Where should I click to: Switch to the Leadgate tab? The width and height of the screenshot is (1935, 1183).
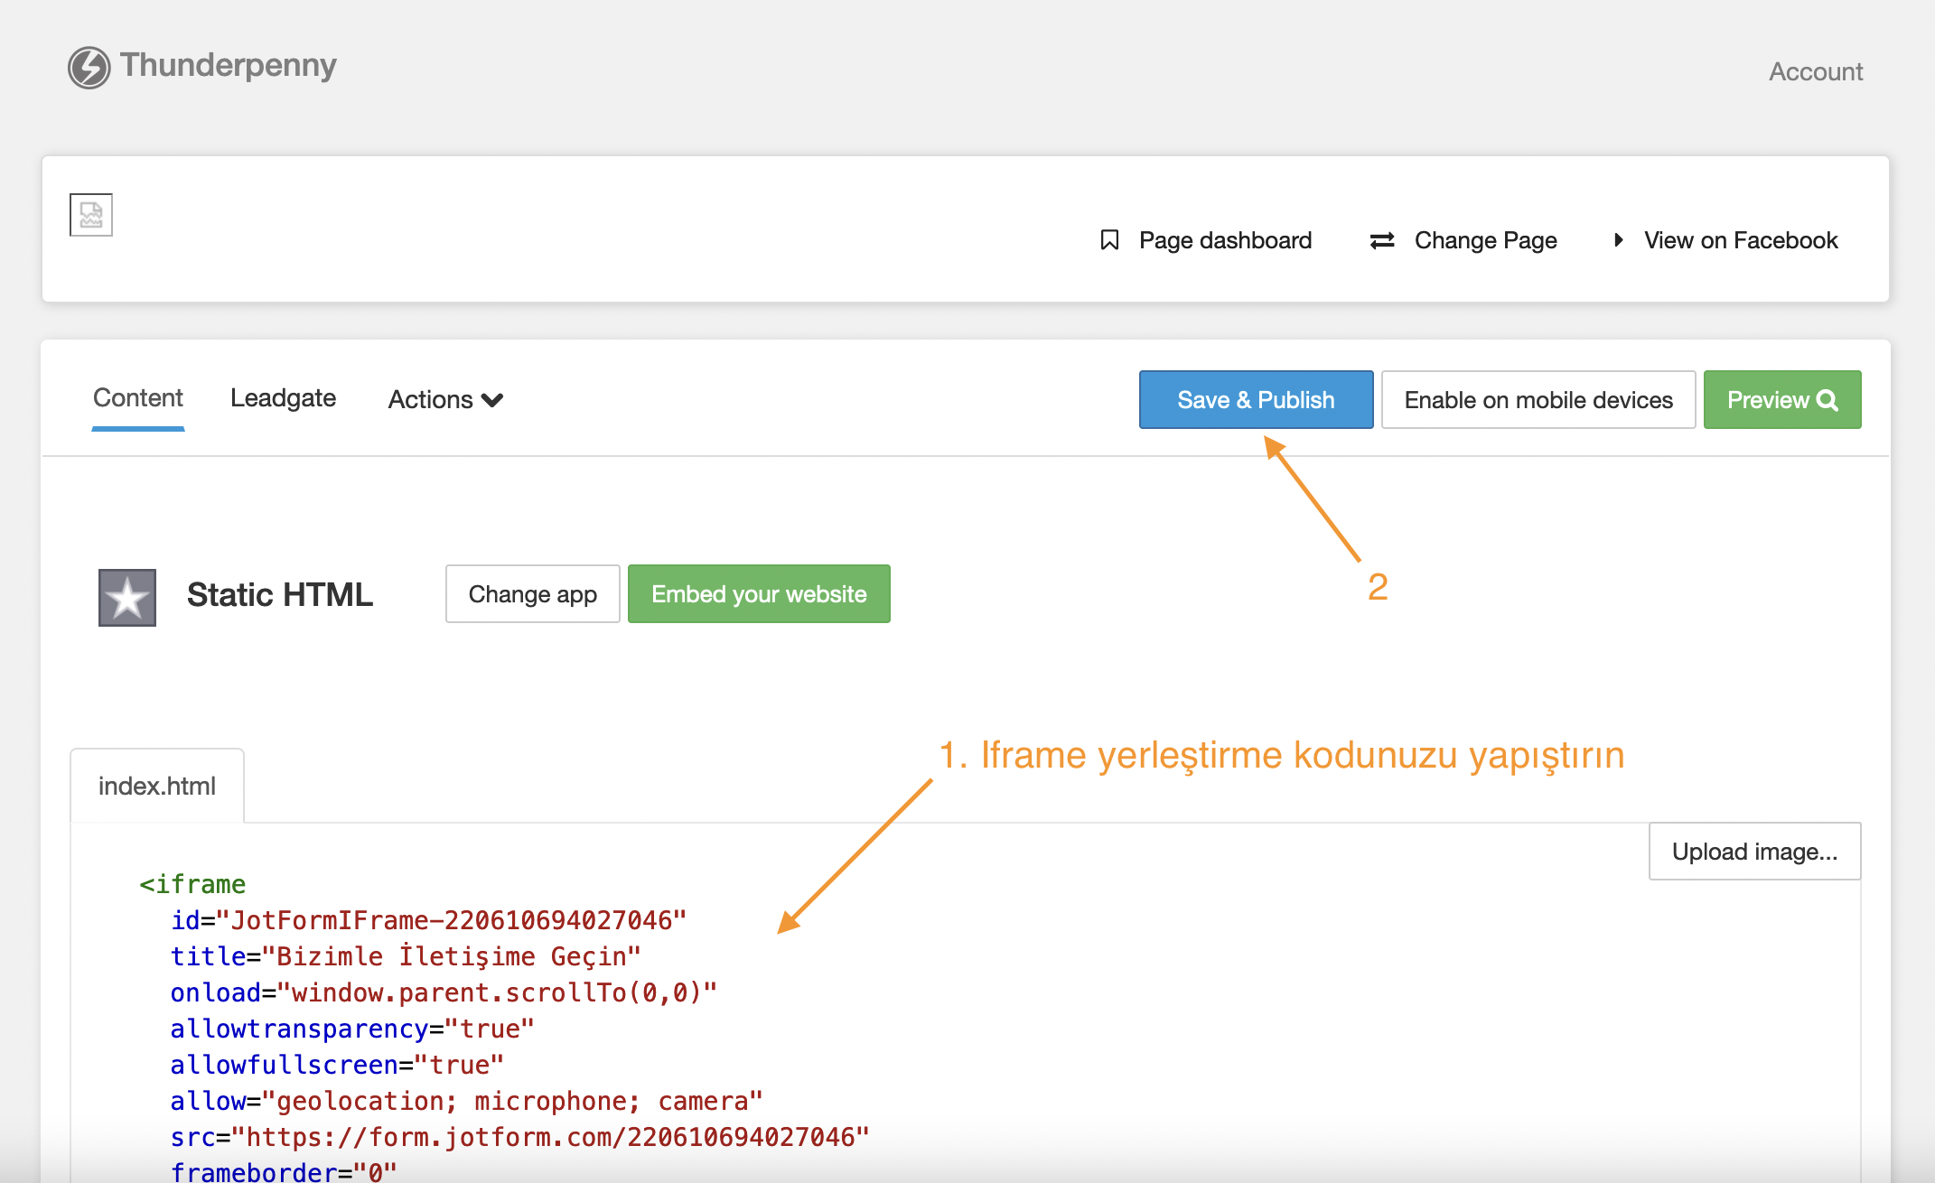pos(283,398)
